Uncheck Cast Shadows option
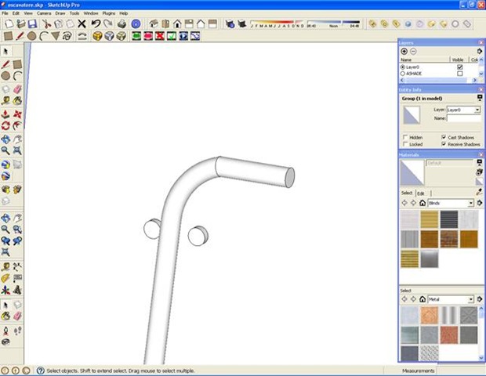 (x=444, y=137)
